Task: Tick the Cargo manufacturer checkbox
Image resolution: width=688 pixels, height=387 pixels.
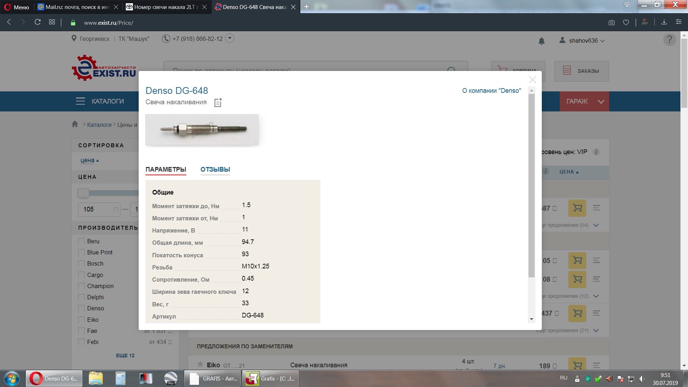Action: point(82,275)
